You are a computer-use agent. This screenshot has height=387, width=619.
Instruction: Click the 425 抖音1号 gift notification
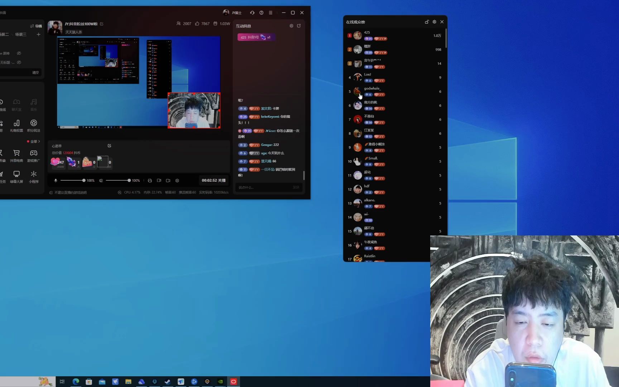256,37
